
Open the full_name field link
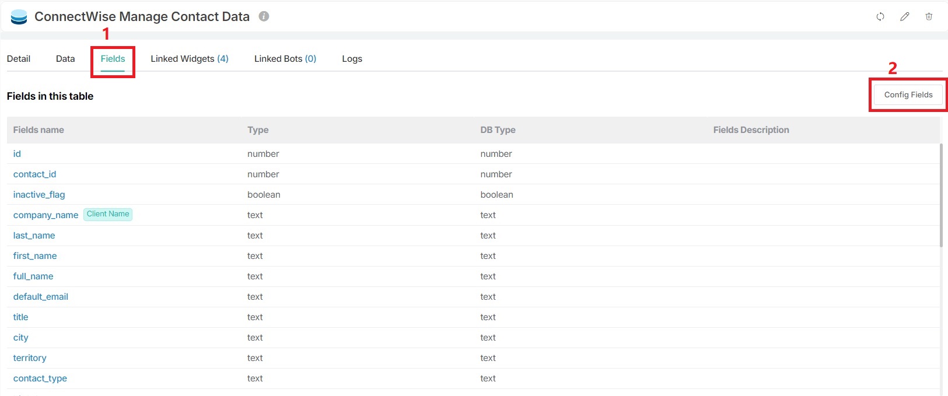tap(33, 276)
